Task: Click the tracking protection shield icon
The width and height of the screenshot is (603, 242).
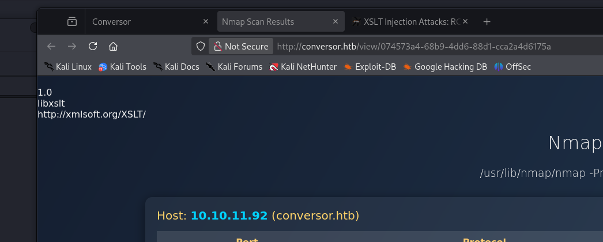Action: point(201,47)
